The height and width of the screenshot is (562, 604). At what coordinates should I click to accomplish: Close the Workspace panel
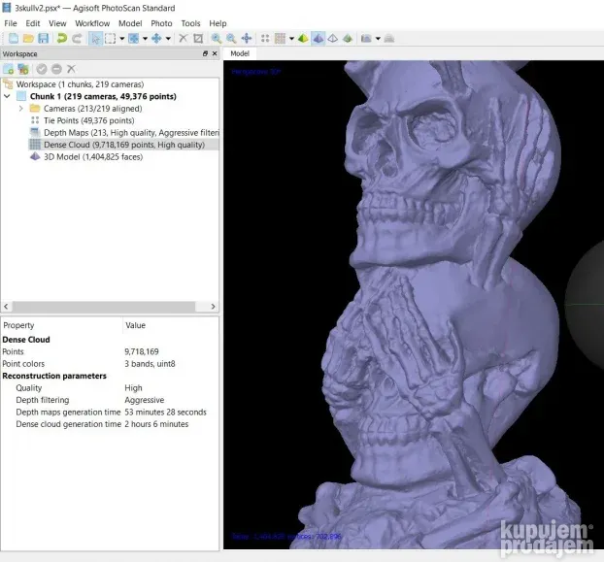[x=215, y=54]
